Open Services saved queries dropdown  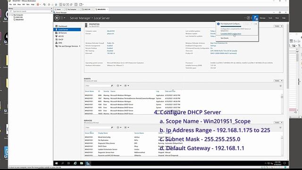point(126,127)
